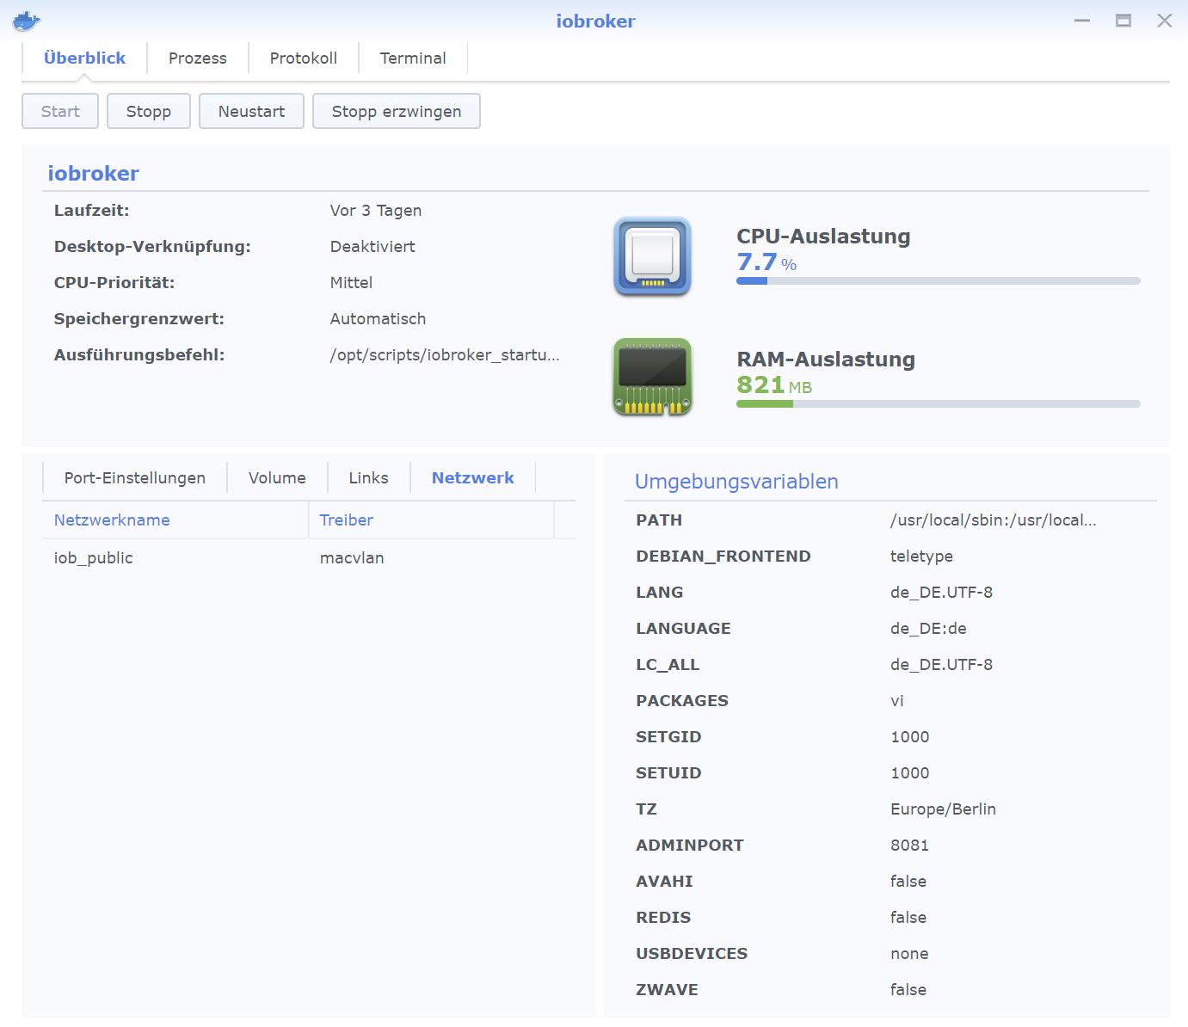The image size is (1188, 1027).
Task: Click the macvlan driver cell
Action: click(x=352, y=557)
